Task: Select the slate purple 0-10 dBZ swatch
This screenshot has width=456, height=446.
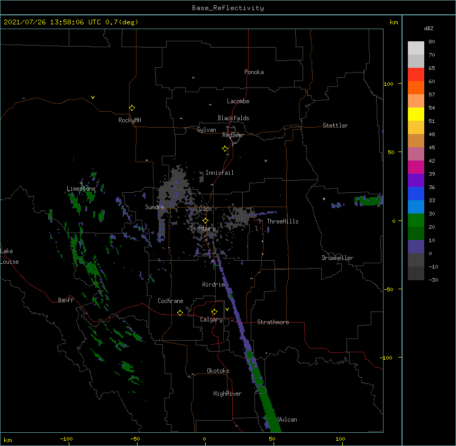Action: 416,247
